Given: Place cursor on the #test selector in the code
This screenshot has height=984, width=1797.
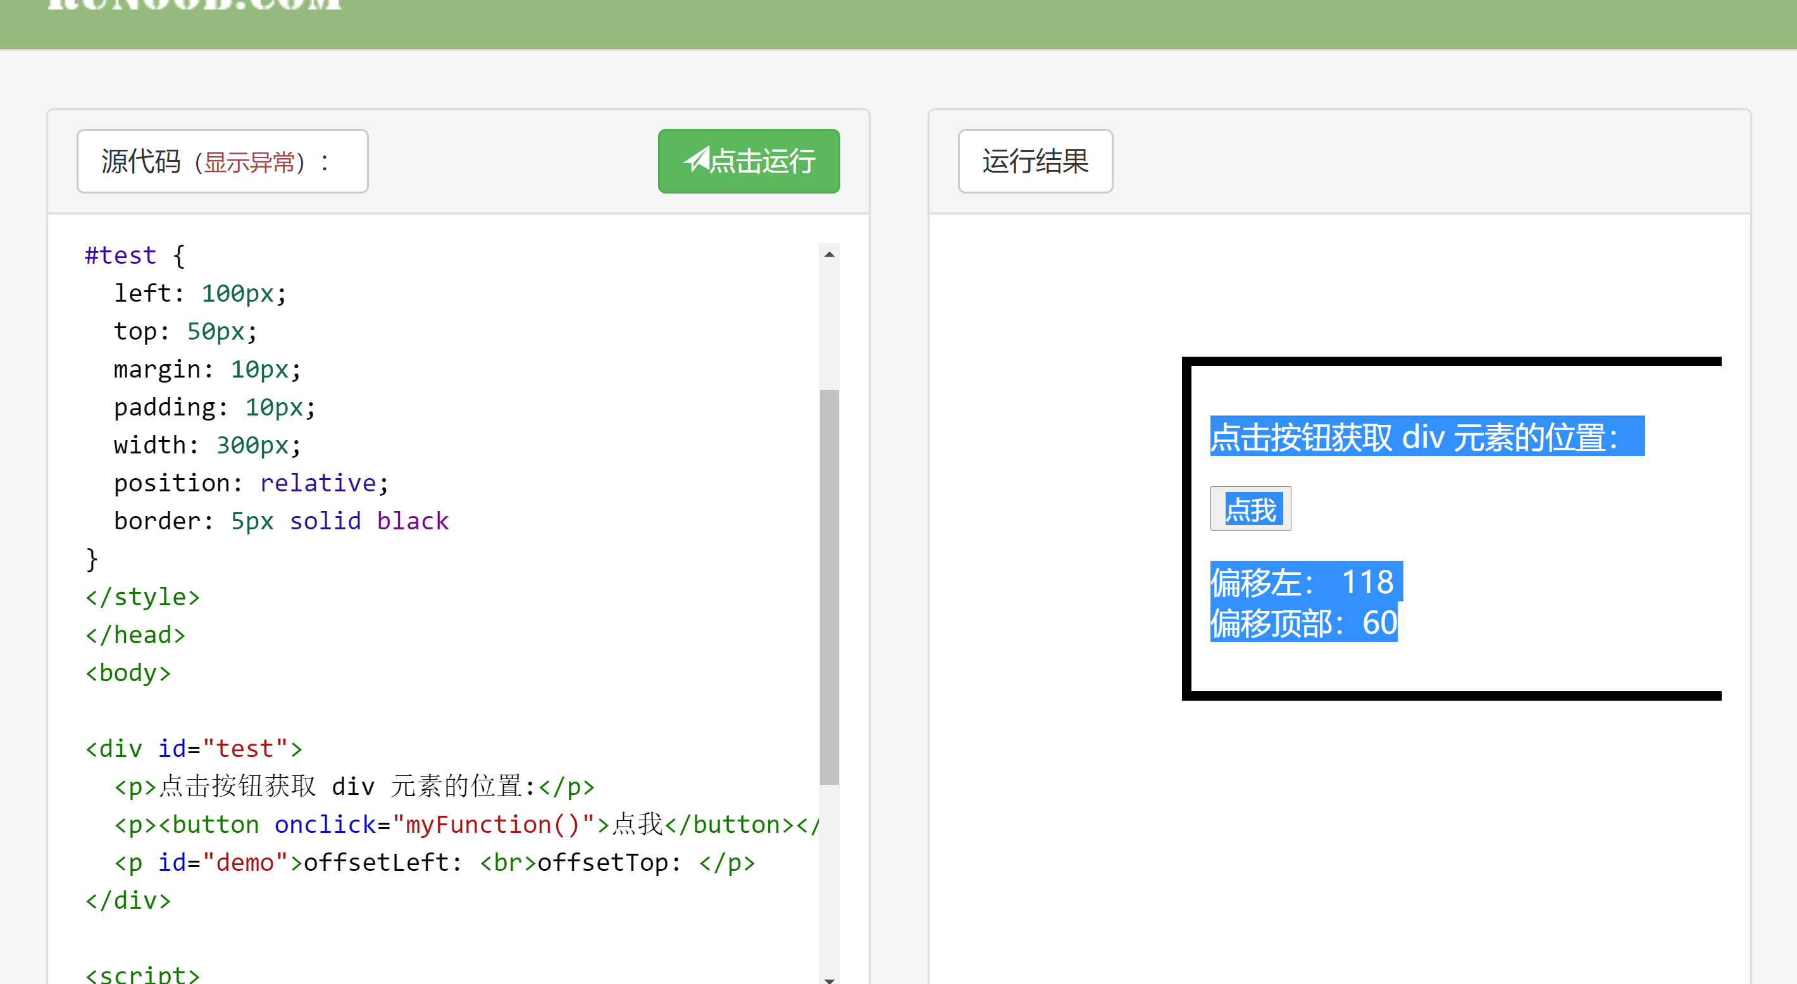Looking at the screenshot, I should click(x=120, y=255).
